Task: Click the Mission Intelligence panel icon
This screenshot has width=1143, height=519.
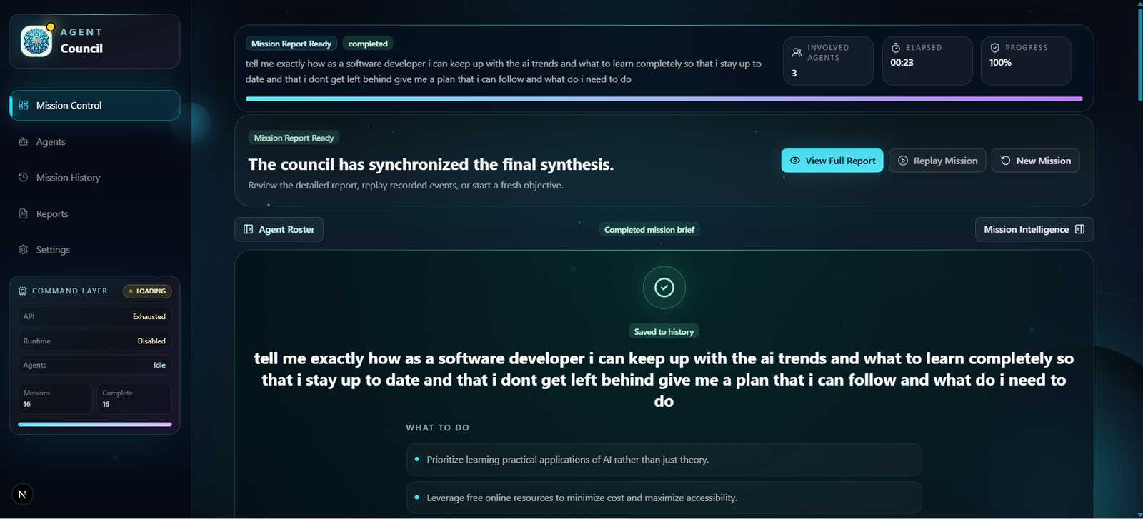Action: tap(1079, 229)
